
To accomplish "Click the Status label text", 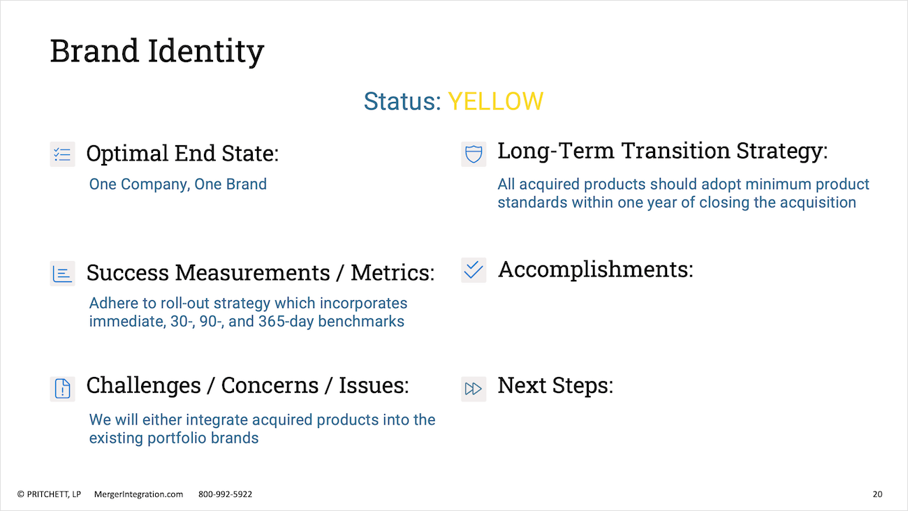I will tap(402, 101).
